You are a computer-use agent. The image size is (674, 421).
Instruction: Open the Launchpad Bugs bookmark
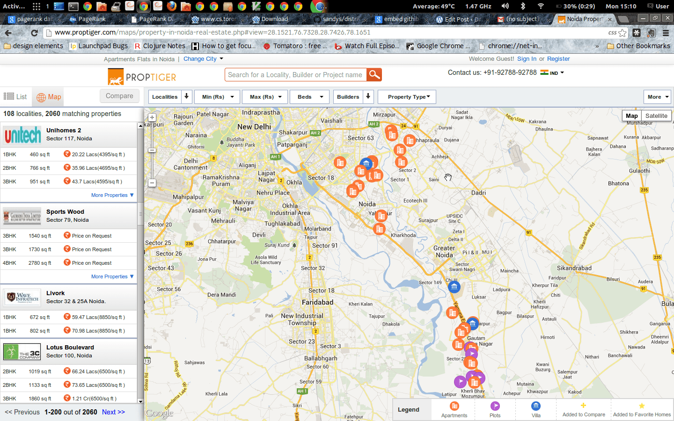click(99, 46)
